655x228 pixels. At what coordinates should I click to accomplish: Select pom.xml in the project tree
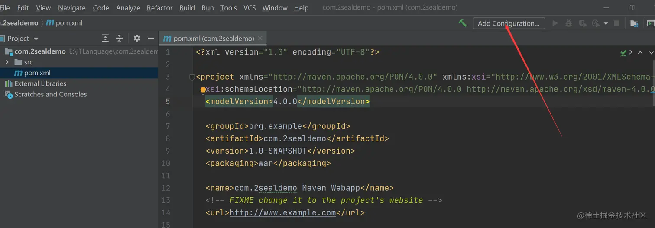[79, 73]
